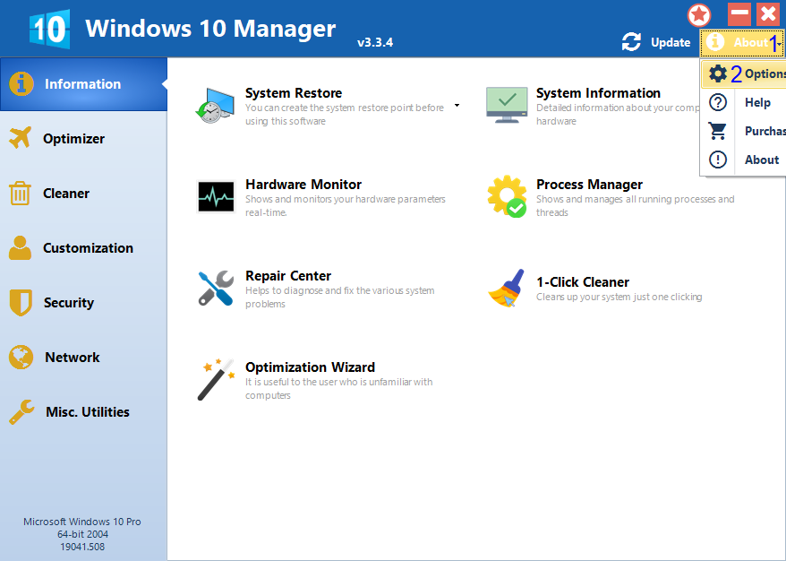
Task: Click the 19041.508 build number text
Action: 82,547
